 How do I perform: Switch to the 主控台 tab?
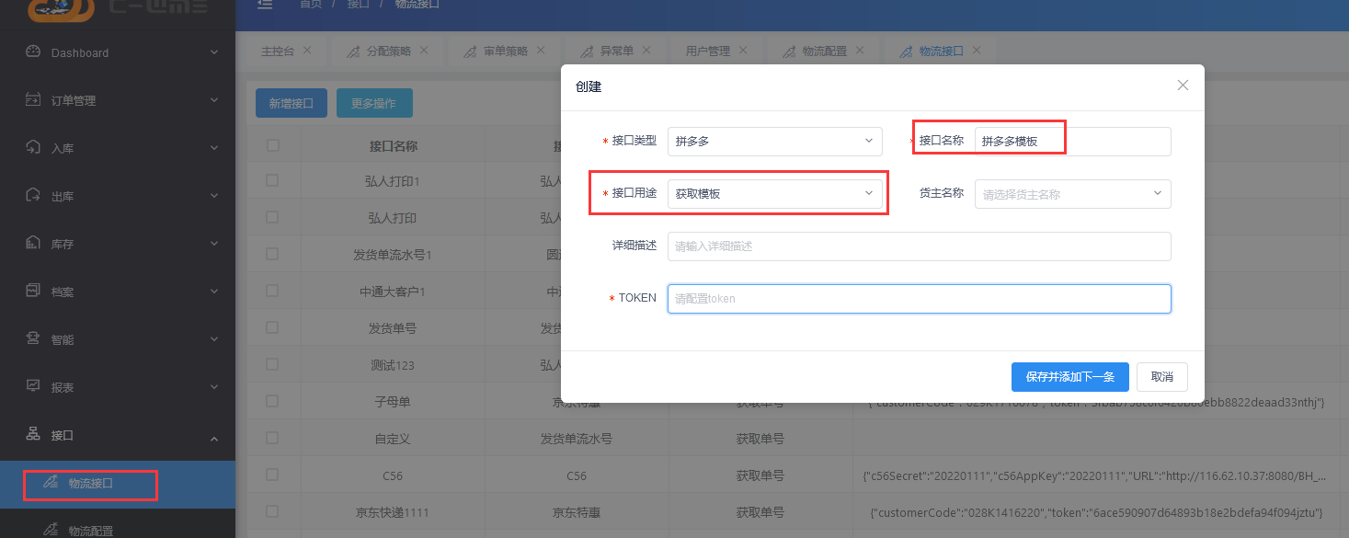click(x=278, y=52)
